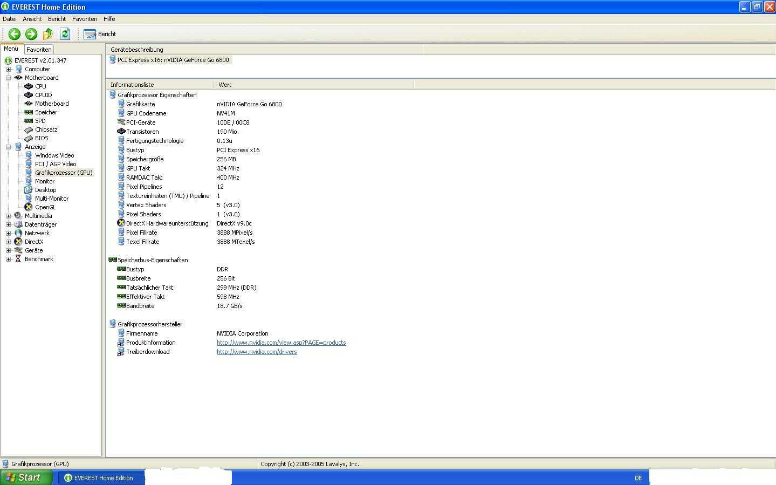Open the Windows Video tree item
The width and height of the screenshot is (776, 485).
(54, 155)
